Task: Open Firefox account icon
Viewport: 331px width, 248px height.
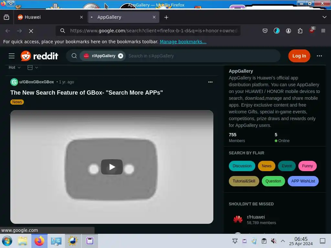Action: [x=288, y=31]
